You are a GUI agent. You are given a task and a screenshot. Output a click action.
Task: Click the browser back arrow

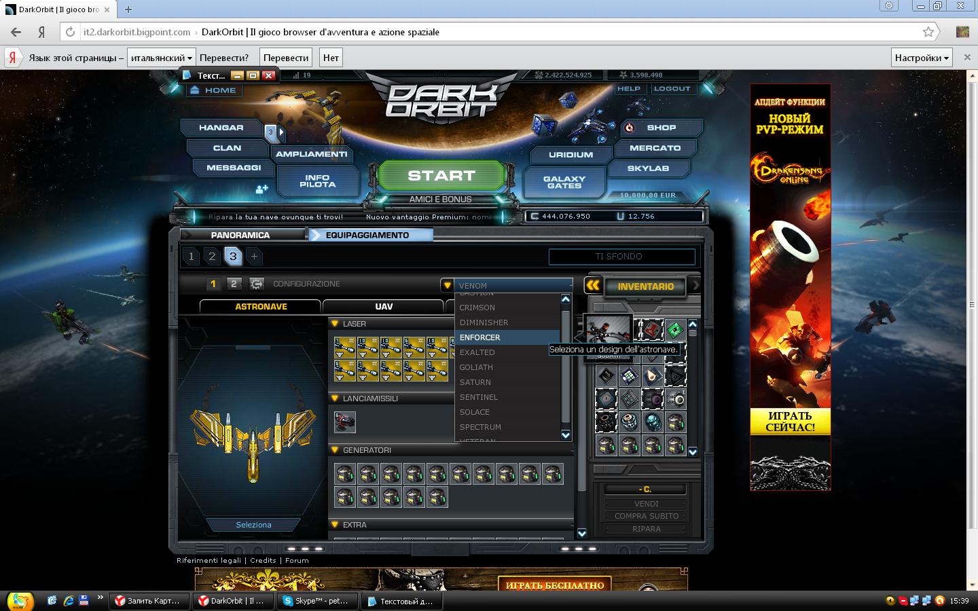click(x=16, y=32)
